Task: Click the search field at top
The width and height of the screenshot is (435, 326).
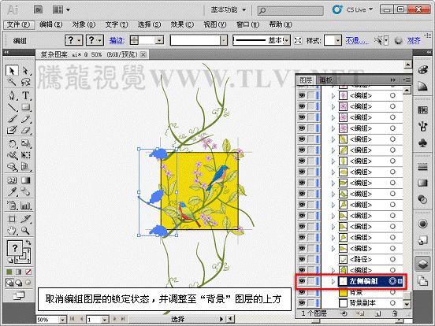Action: (x=291, y=10)
